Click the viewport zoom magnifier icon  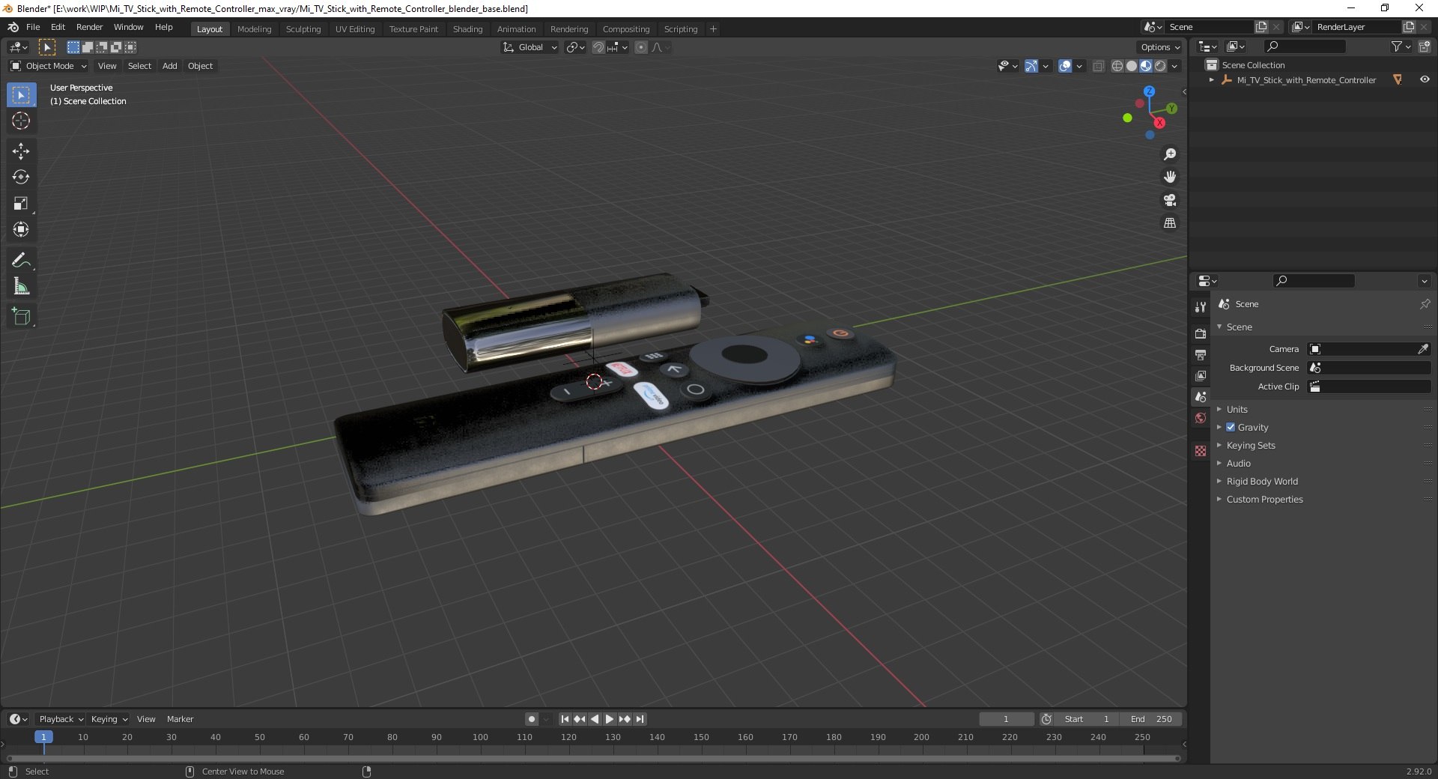[x=1170, y=154]
